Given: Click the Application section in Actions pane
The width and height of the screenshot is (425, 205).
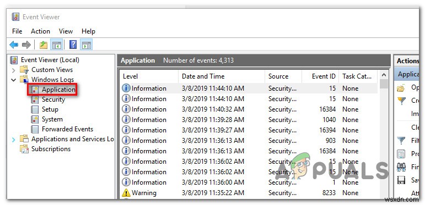Looking at the screenshot, I should [x=406, y=74].
